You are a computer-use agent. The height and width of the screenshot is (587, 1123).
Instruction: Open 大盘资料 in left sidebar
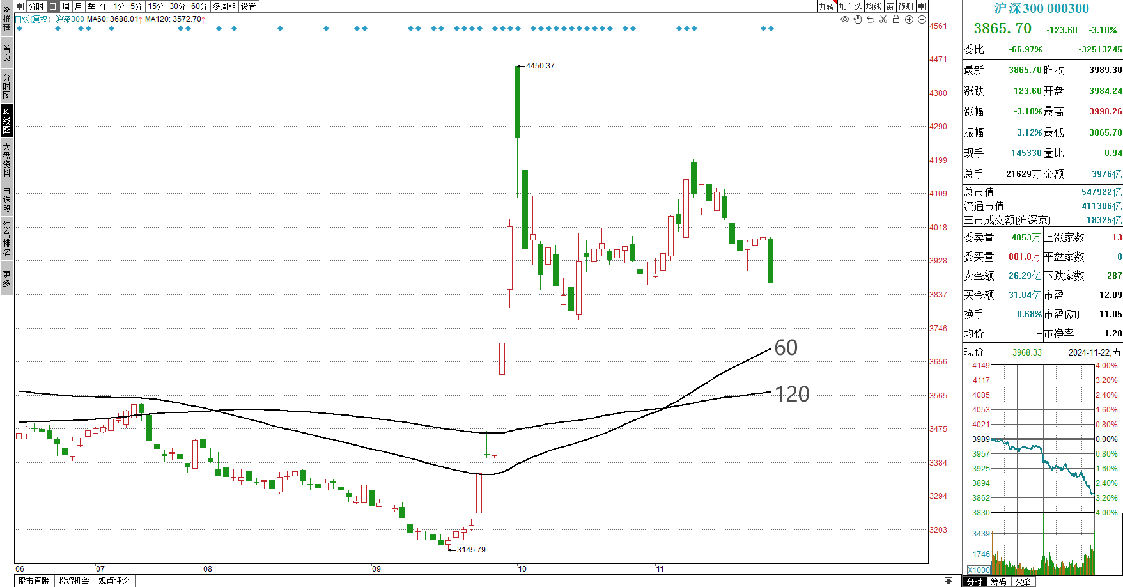click(6, 160)
